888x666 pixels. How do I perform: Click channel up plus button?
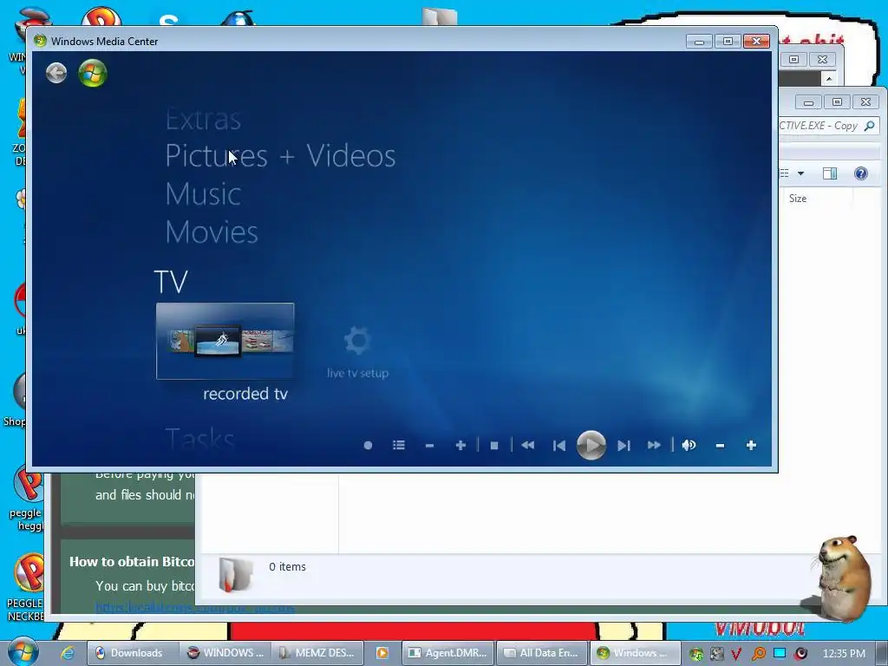point(460,445)
